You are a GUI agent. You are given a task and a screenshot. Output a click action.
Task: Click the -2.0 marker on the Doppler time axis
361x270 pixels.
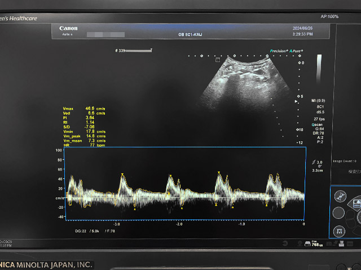pos(179,224)
